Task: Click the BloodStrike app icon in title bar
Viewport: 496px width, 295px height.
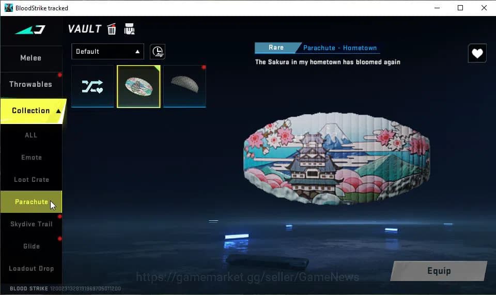Action: (9, 8)
